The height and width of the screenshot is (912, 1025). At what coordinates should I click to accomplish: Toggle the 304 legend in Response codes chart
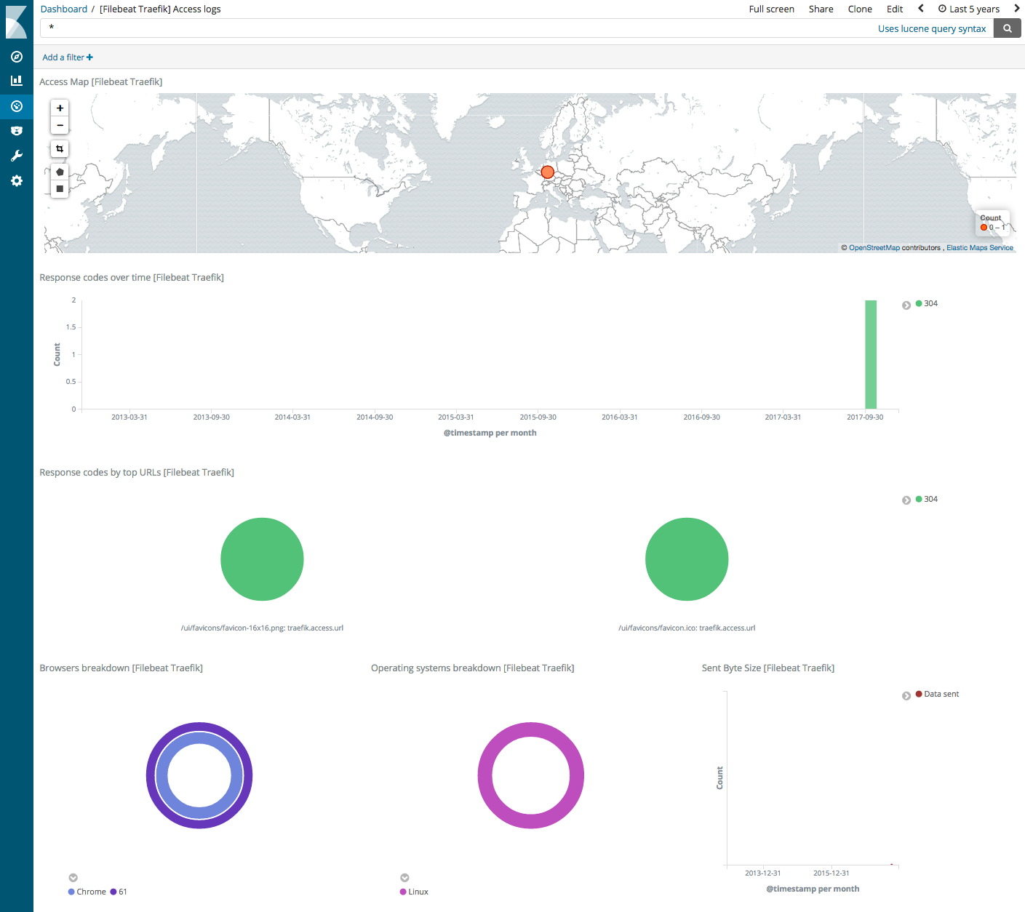click(927, 303)
